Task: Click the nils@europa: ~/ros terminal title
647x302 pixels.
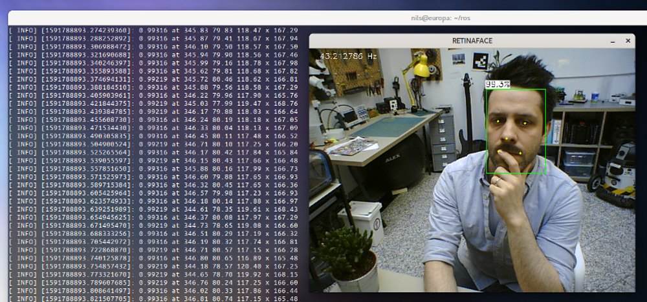Action: pyautogui.click(x=441, y=18)
